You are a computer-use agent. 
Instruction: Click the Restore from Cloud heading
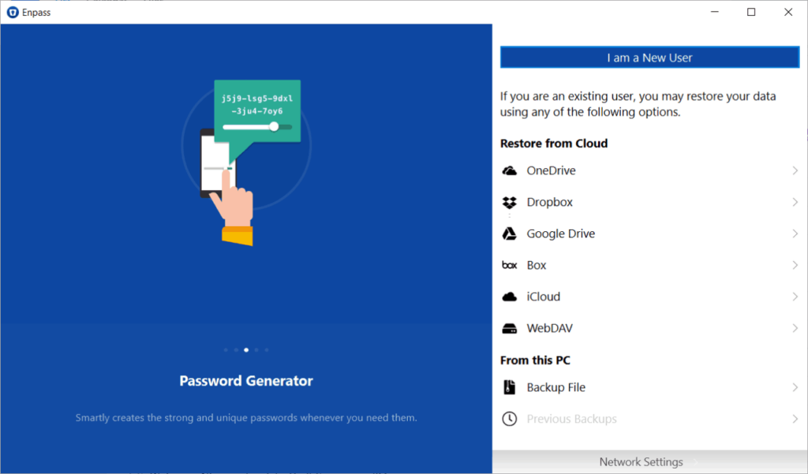tap(554, 143)
